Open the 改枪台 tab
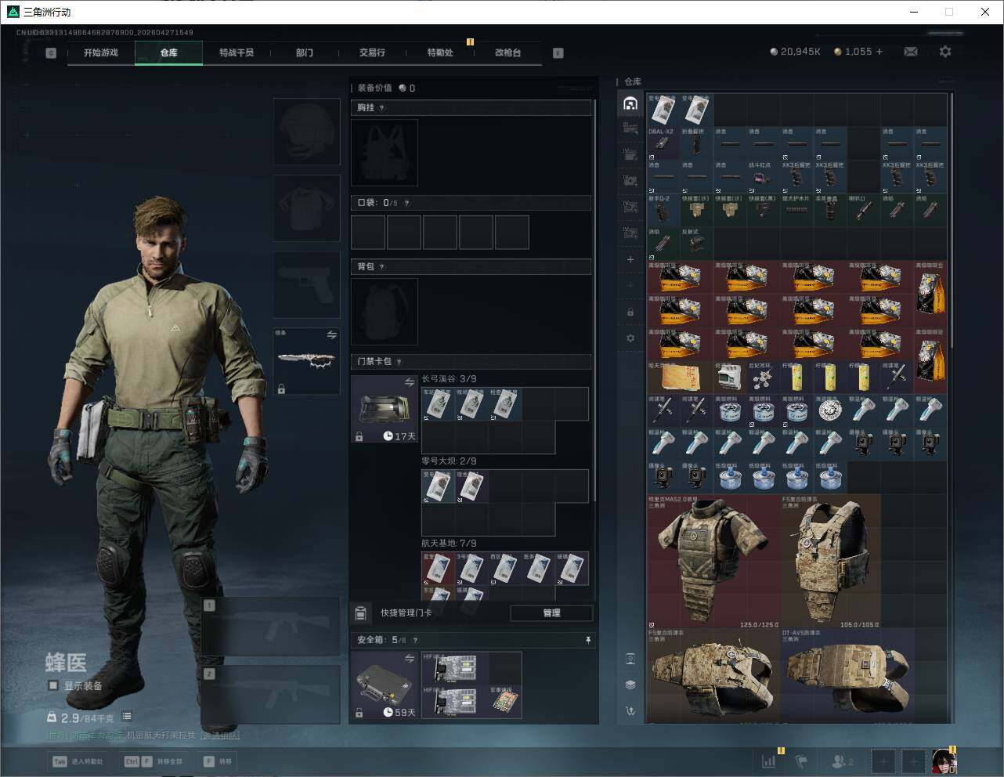The height and width of the screenshot is (777, 1004). tap(507, 52)
